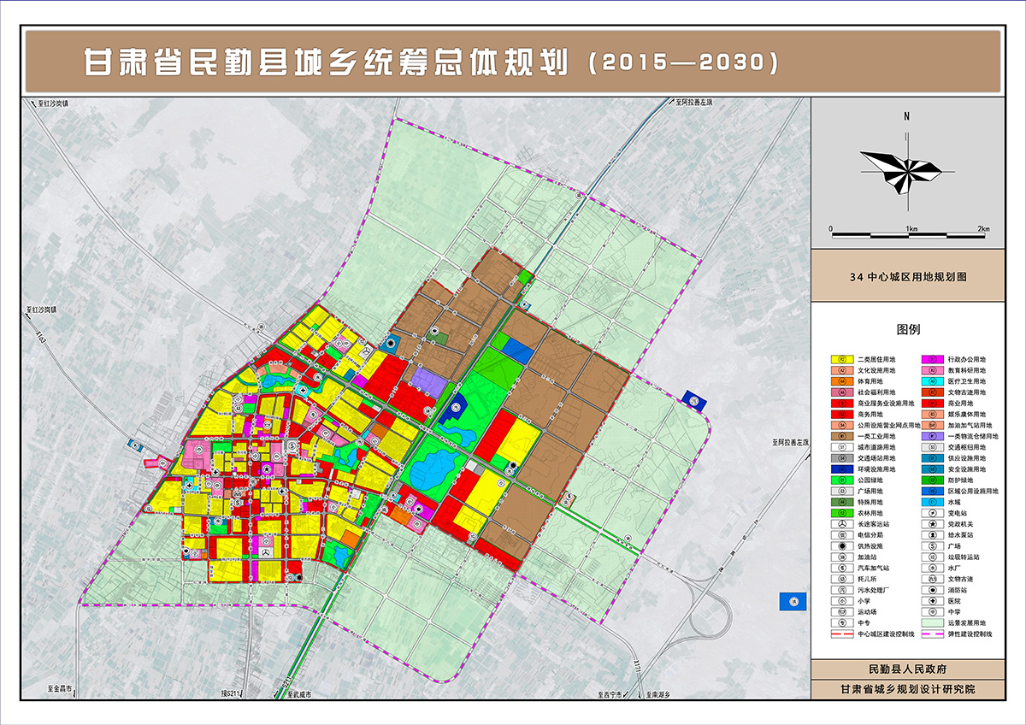Click the 长途客运站 legend symbol
Image resolution: width=1026 pixels, height=725 pixels.
pos(842,523)
